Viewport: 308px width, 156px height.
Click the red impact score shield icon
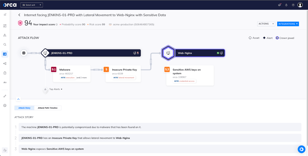[x=20, y=23]
